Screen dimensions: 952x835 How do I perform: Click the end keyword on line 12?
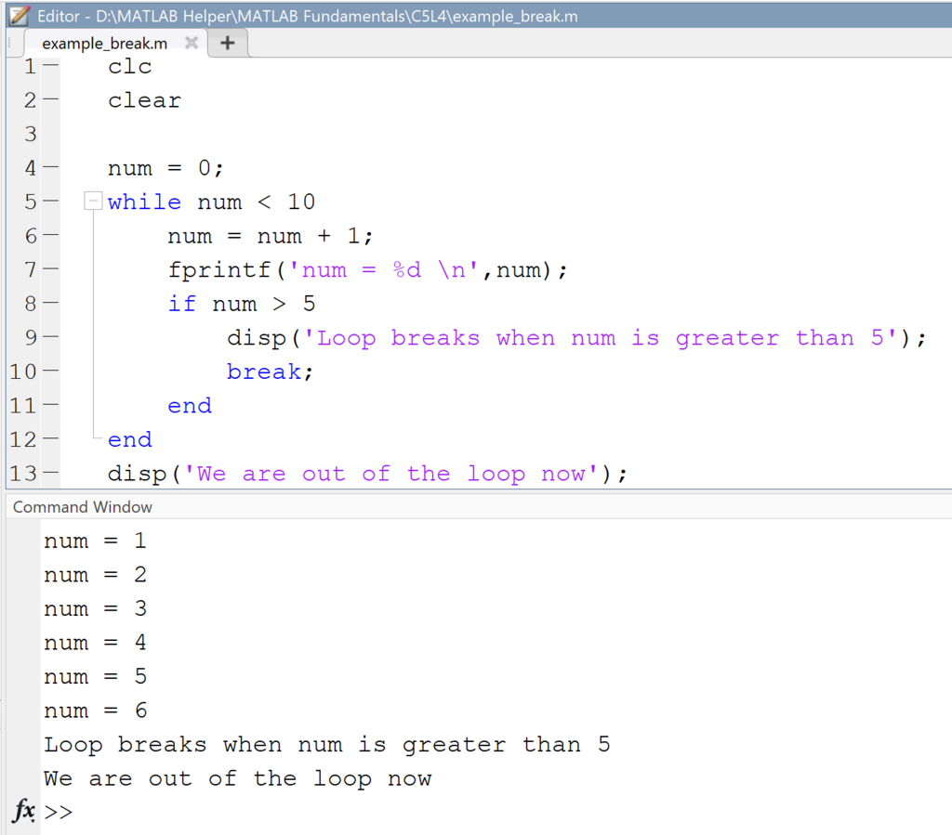pyautogui.click(x=129, y=438)
